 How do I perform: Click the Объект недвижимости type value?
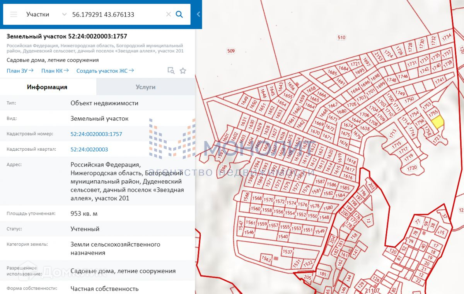[104, 103]
